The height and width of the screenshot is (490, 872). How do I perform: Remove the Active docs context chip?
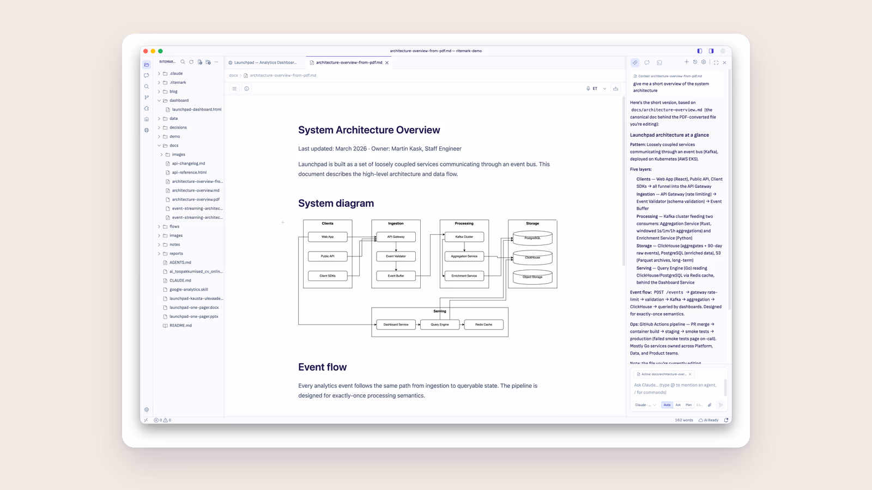point(690,374)
